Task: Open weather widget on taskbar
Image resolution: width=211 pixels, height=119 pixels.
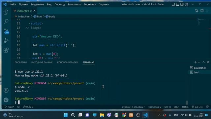Action: pos(13,115)
